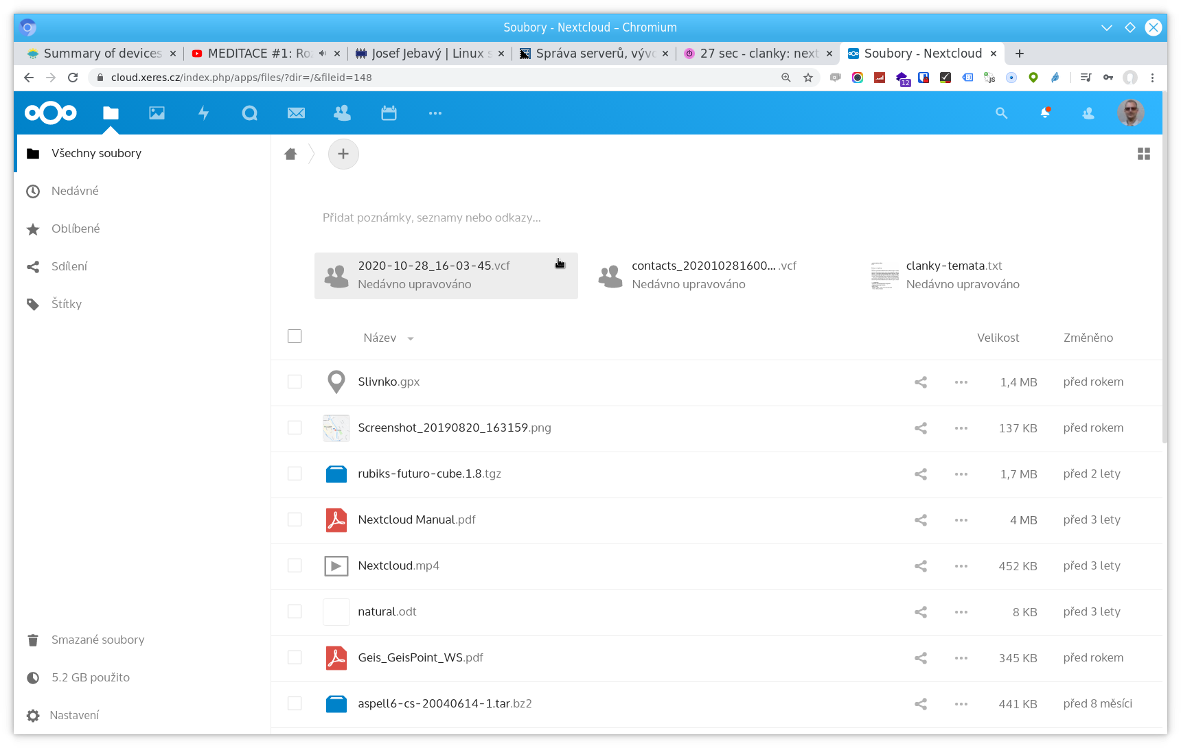
Task: Expand more apps ellipsis in header
Action: click(435, 113)
